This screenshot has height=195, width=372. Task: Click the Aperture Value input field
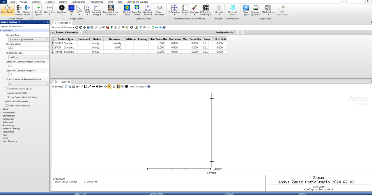coord(29,48)
